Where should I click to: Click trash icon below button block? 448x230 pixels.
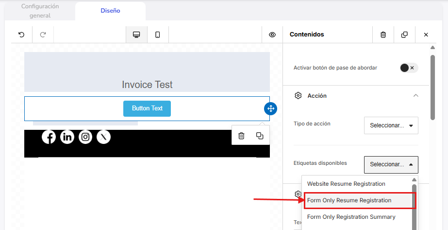tap(241, 136)
